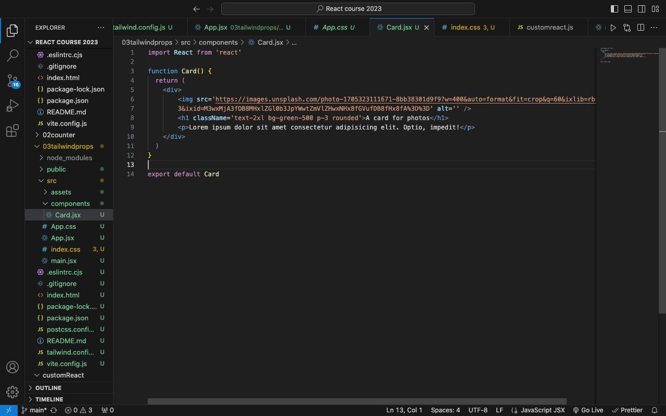Click Go Live in status bar
This screenshot has width=666, height=416.
click(x=588, y=410)
